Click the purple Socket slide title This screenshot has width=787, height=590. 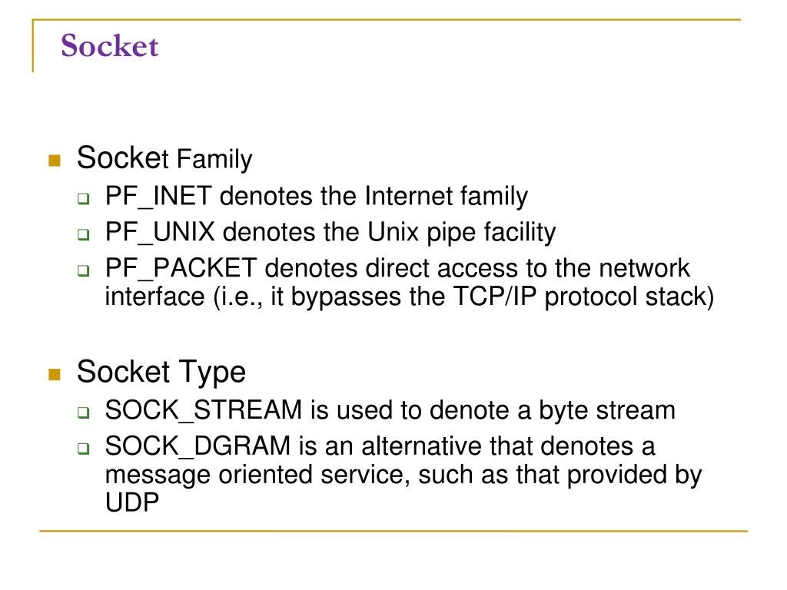[x=109, y=45]
